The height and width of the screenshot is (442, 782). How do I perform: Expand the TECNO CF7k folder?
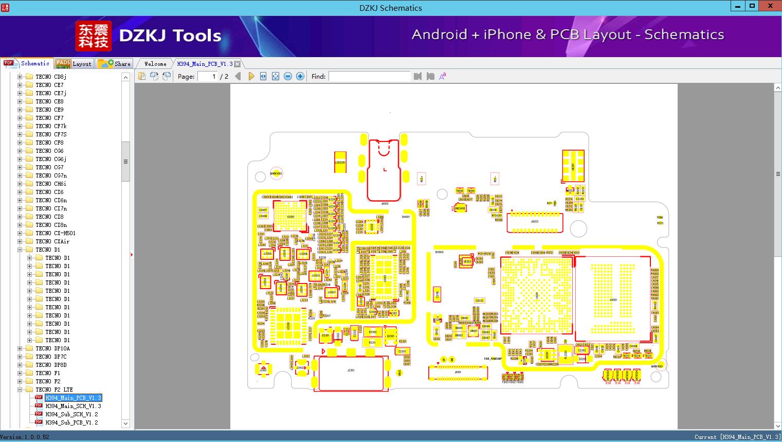point(20,126)
